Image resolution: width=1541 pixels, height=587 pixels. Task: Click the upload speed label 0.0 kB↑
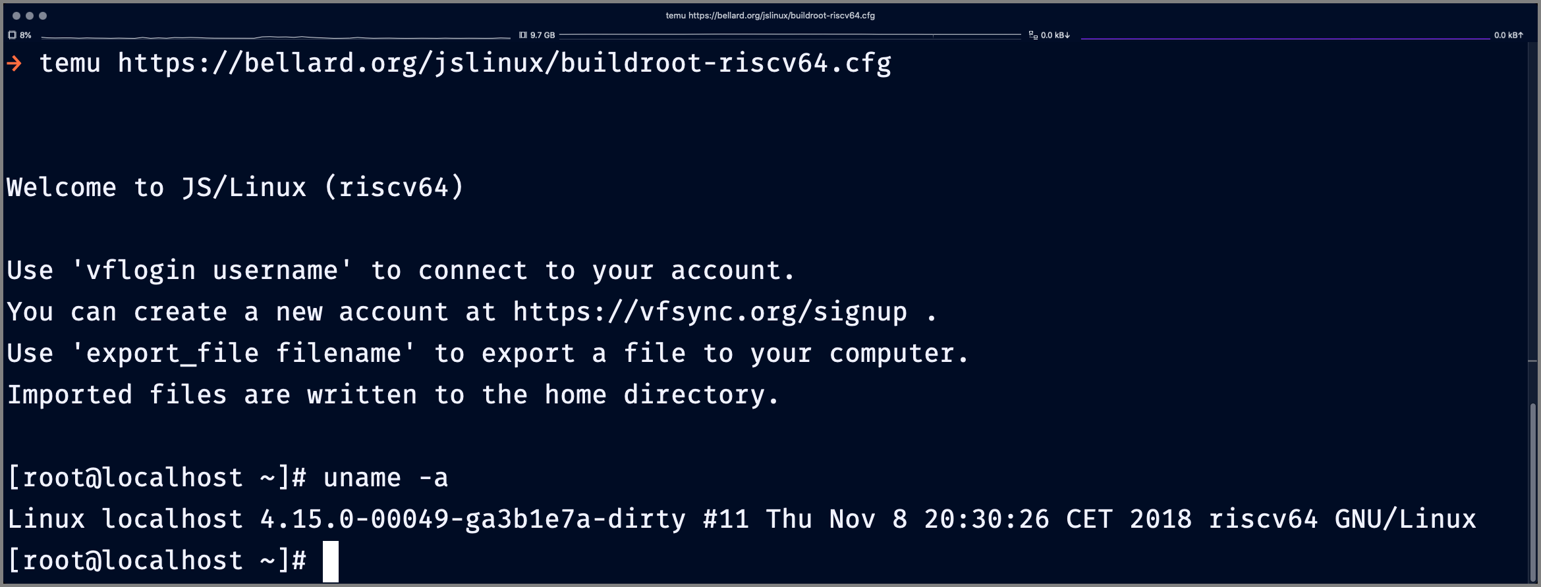click(x=1510, y=35)
